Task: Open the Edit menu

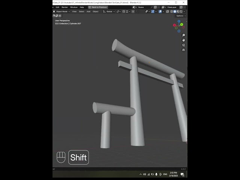Action: coord(57,7)
